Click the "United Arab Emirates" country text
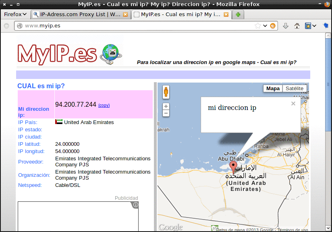332x232 pixels. click(x=89, y=122)
